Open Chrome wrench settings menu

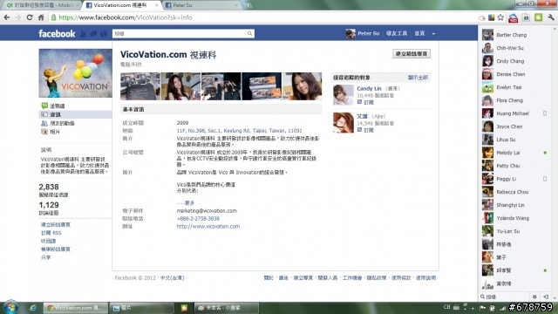551,17
